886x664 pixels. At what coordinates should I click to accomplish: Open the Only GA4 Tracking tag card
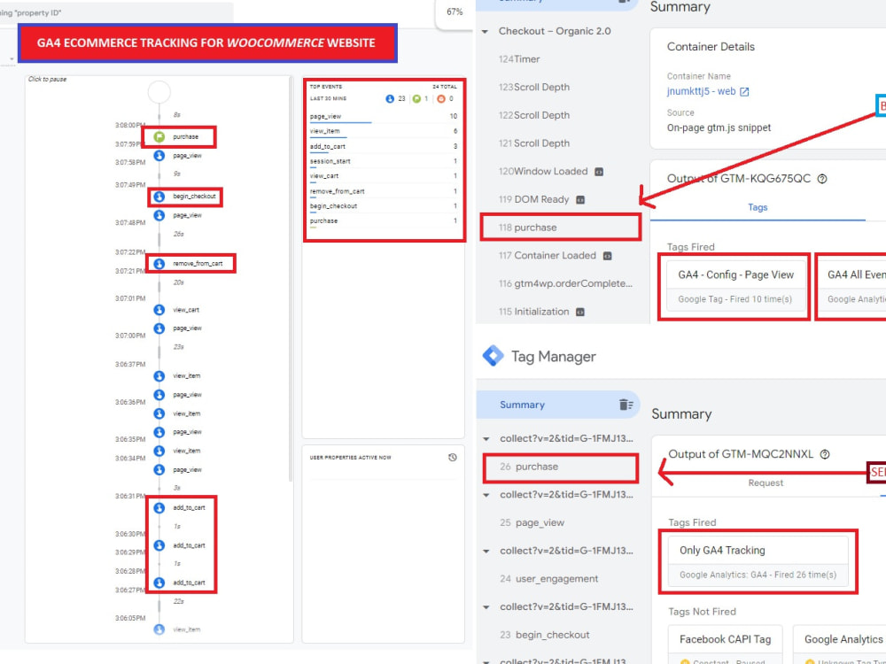pos(758,562)
